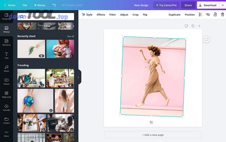Click the transparency checkerboard icon
Screen dimensions: 226x142
tap(201, 15)
